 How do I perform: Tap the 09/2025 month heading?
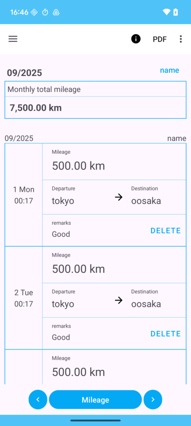24,73
